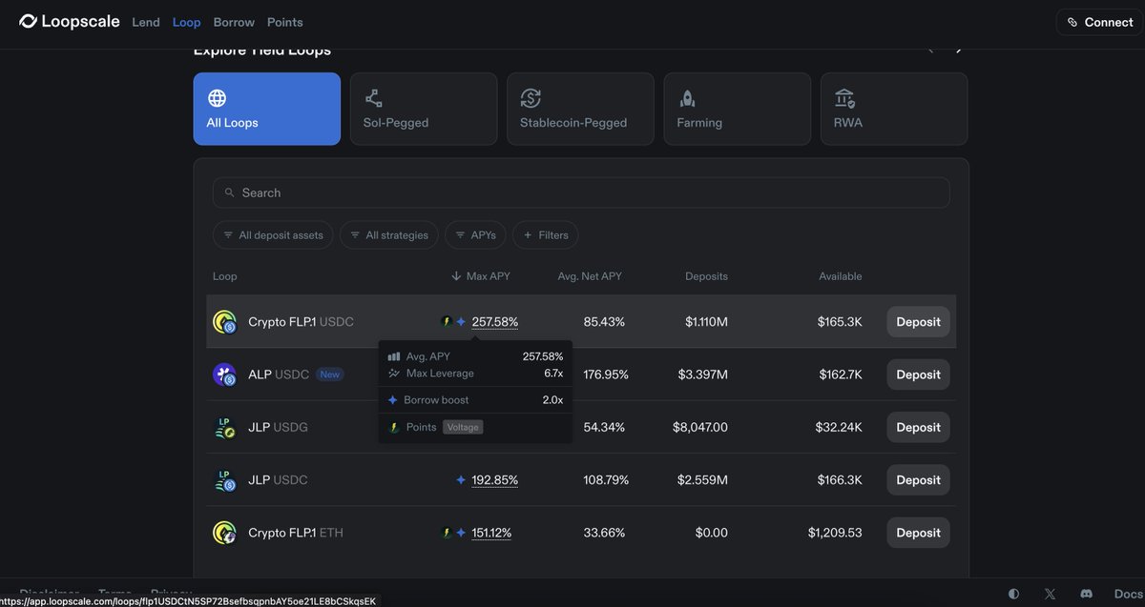Click Crypto FLP.1 USDC token icon

(224, 322)
